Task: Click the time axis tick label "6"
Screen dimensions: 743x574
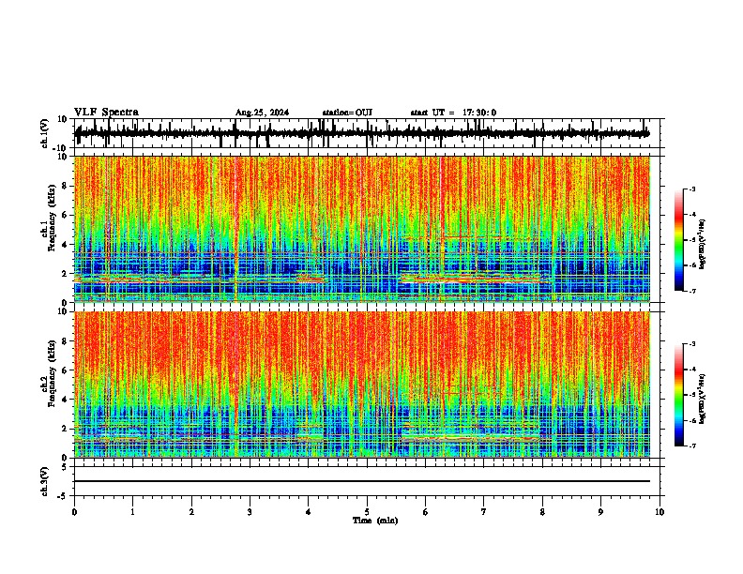Action: pos(426,512)
